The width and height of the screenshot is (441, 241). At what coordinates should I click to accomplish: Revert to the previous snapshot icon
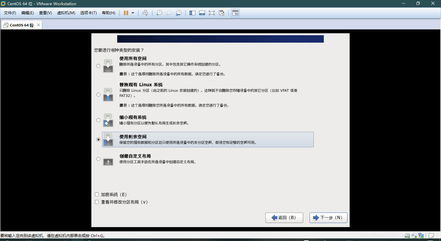(x=169, y=13)
